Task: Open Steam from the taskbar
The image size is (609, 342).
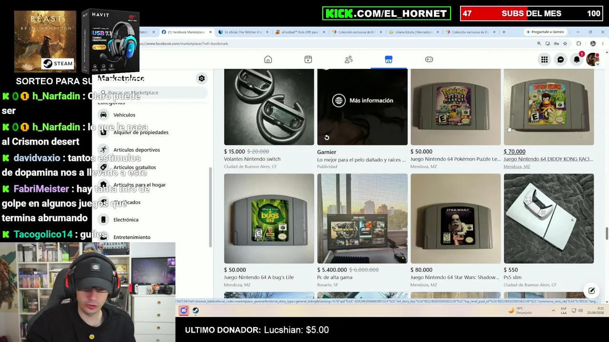Action: 196,311
